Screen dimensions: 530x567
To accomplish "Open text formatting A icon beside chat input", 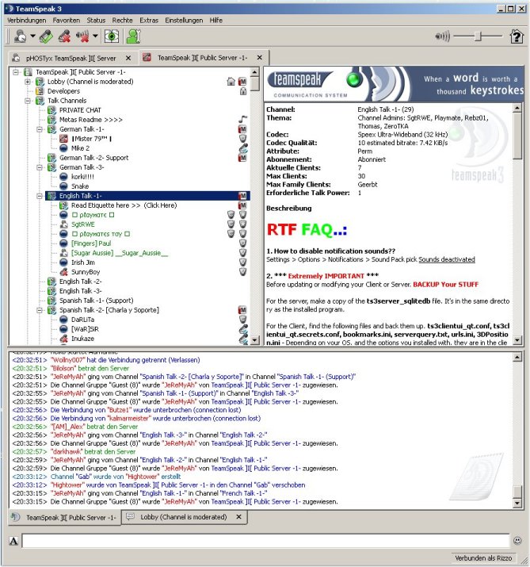I will 13,541.
